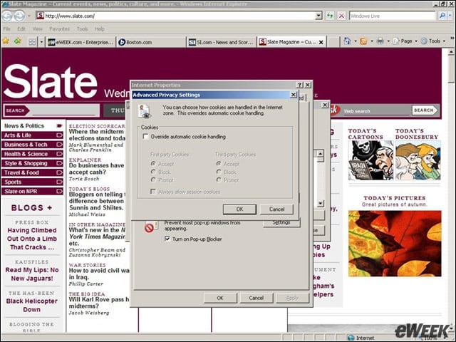Click Cancel in Advanced Privacy Settings
Viewport: 456px width, 342px height.
tap(276, 209)
